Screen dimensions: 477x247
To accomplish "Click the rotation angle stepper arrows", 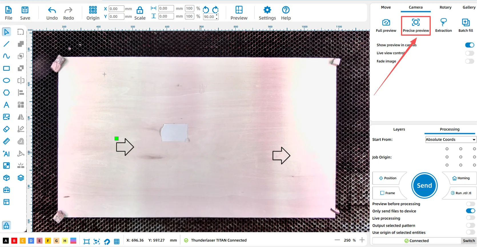I will pyautogui.click(x=217, y=17).
